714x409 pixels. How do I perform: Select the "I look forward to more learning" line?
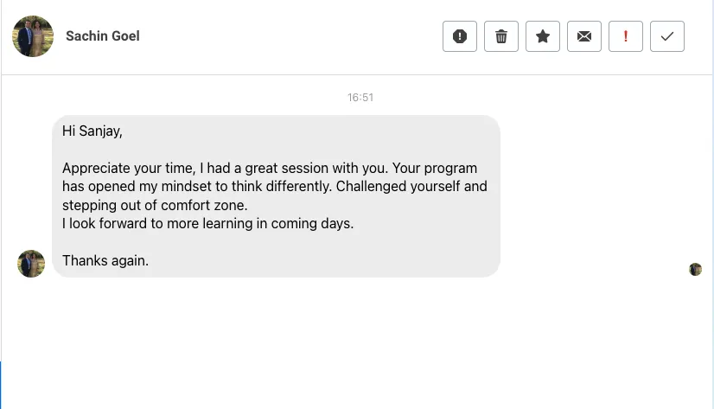pyautogui.click(x=207, y=224)
